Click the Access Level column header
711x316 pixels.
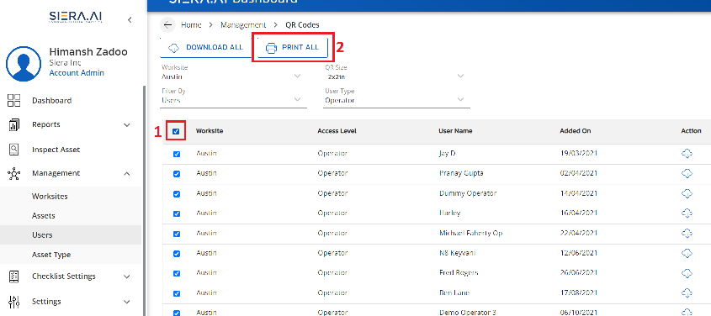pyautogui.click(x=337, y=131)
